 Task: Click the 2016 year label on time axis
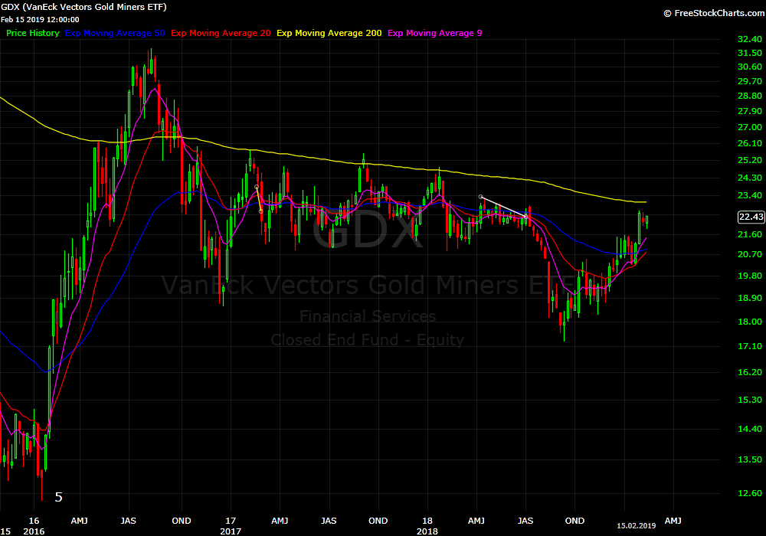pyautogui.click(x=34, y=531)
